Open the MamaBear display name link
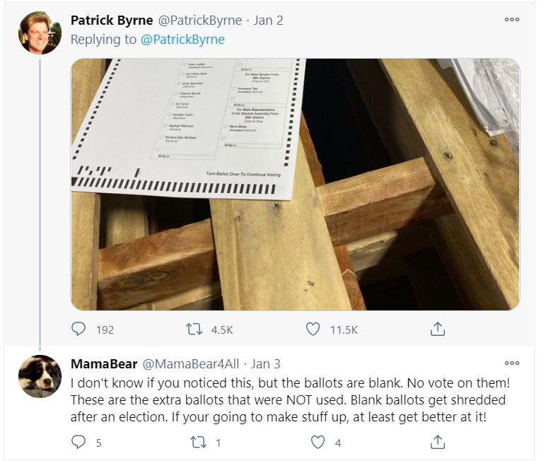 coord(103,364)
